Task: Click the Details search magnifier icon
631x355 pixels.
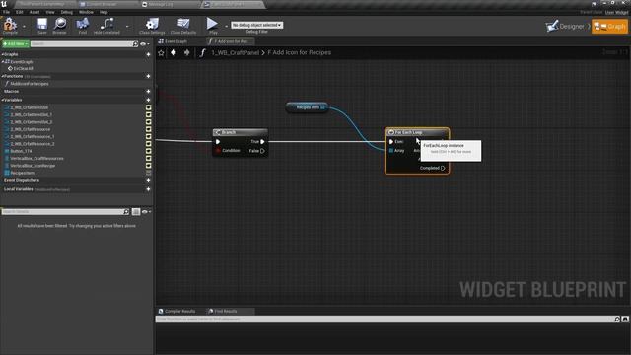Action: [x=126, y=212]
